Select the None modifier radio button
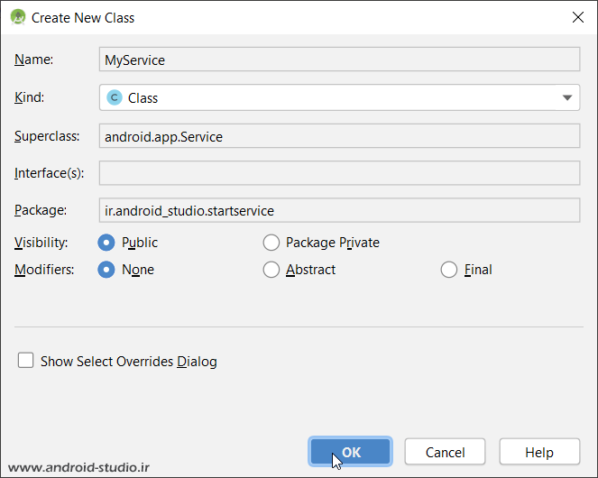Viewport: 598px width, 478px height. pyautogui.click(x=106, y=270)
